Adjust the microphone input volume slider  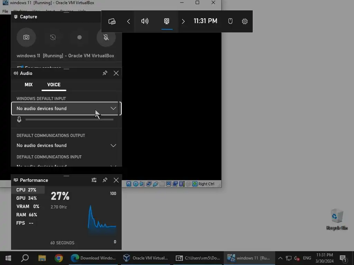pyautogui.click(x=69, y=120)
